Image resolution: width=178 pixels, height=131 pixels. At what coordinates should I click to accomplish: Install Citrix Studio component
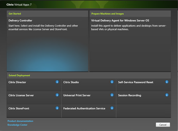point(89,85)
